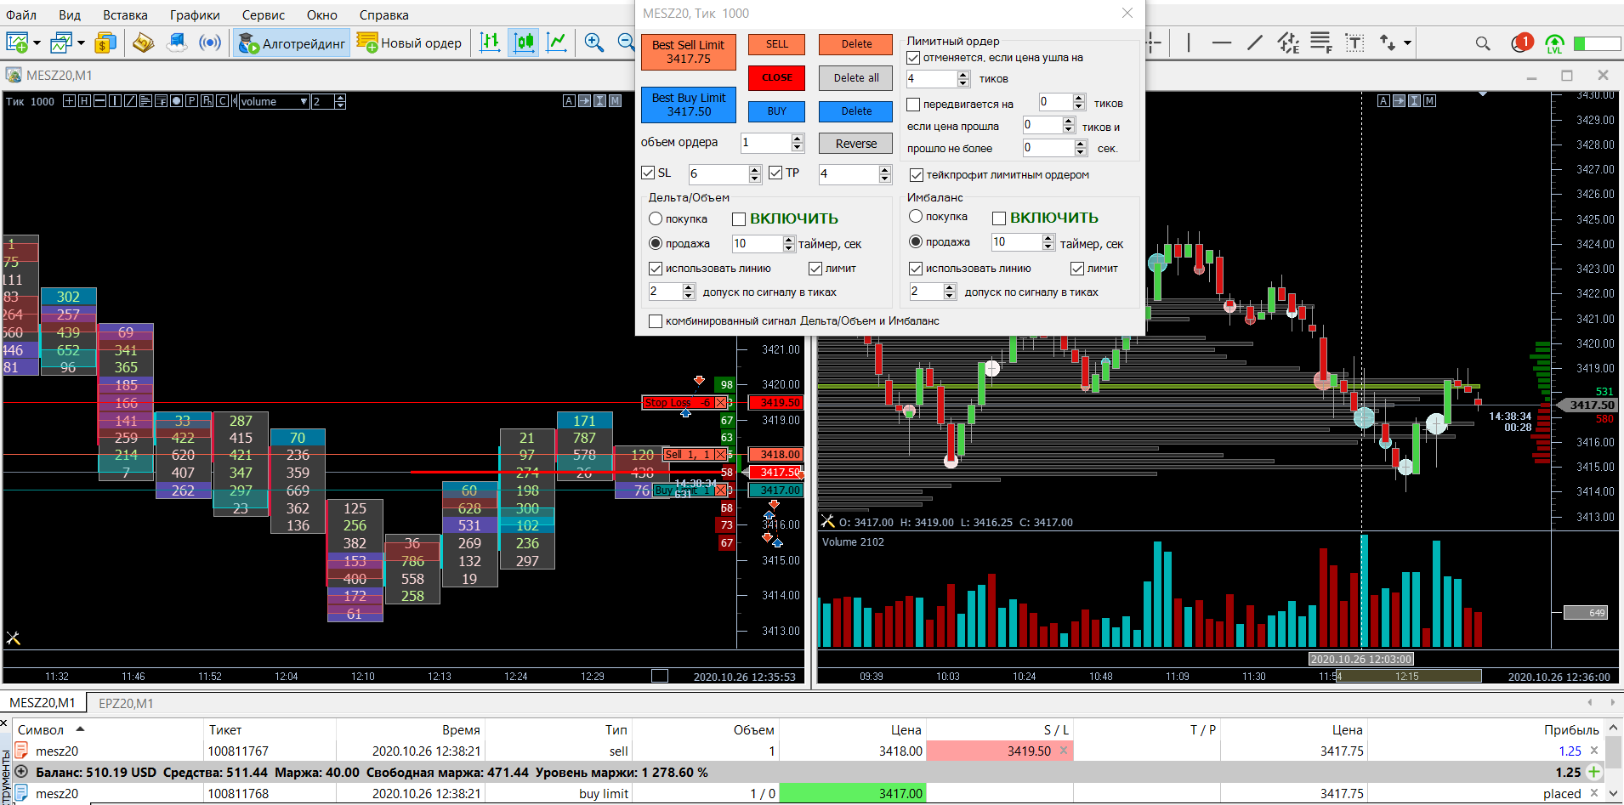The width and height of the screenshot is (1624, 805).
Task: Select 'покупка' radio in Имбаланс group
Action: pos(916,217)
